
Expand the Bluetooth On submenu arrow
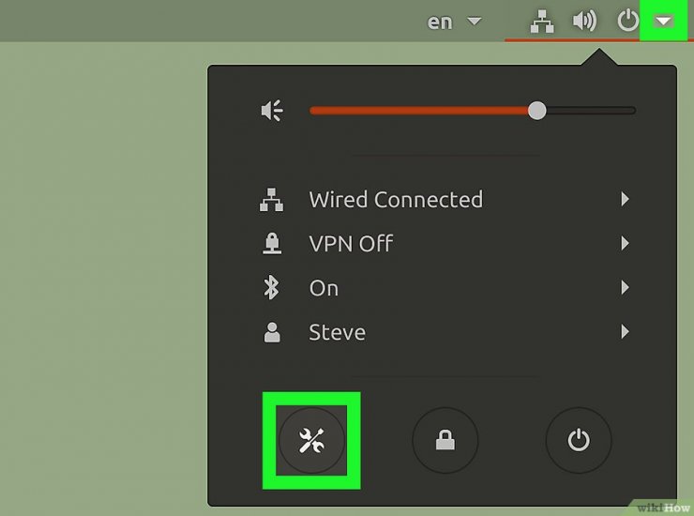pyautogui.click(x=625, y=287)
